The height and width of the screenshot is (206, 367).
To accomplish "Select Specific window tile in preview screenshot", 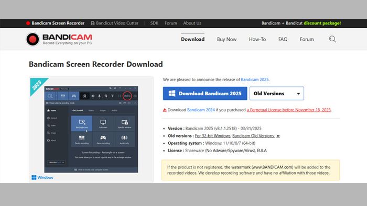I will (x=125, y=123).
